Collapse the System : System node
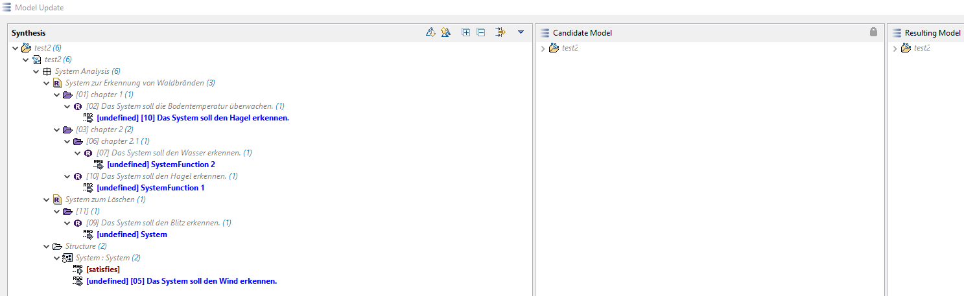Image resolution: width=964 pixels, height=296 pixels. point(57,258)
